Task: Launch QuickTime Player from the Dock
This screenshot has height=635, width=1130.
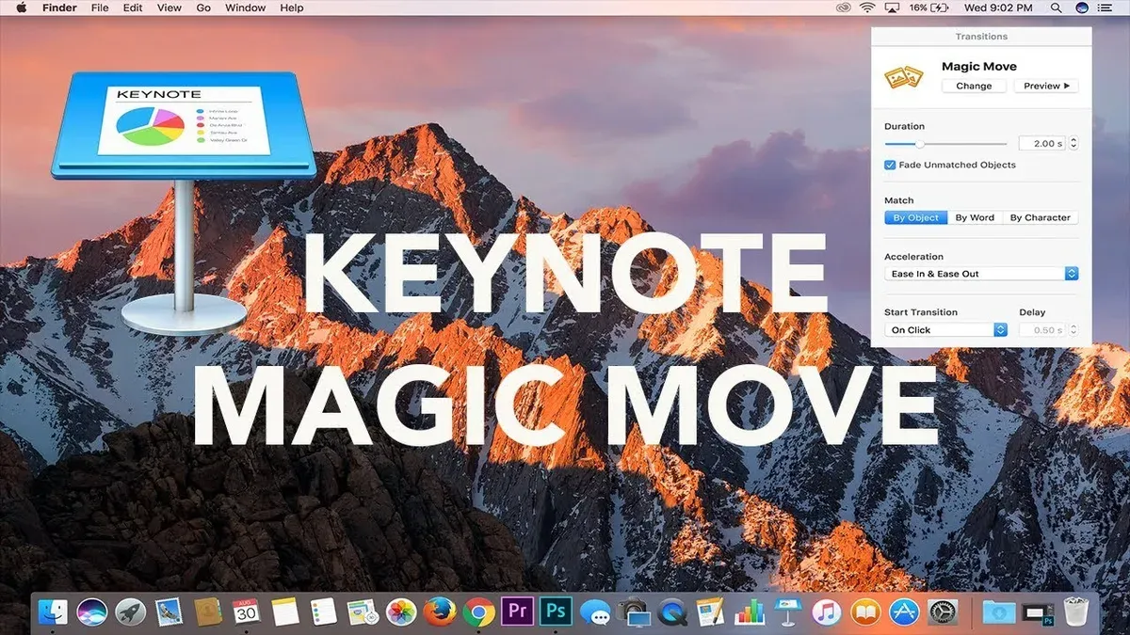Action: 672,612
